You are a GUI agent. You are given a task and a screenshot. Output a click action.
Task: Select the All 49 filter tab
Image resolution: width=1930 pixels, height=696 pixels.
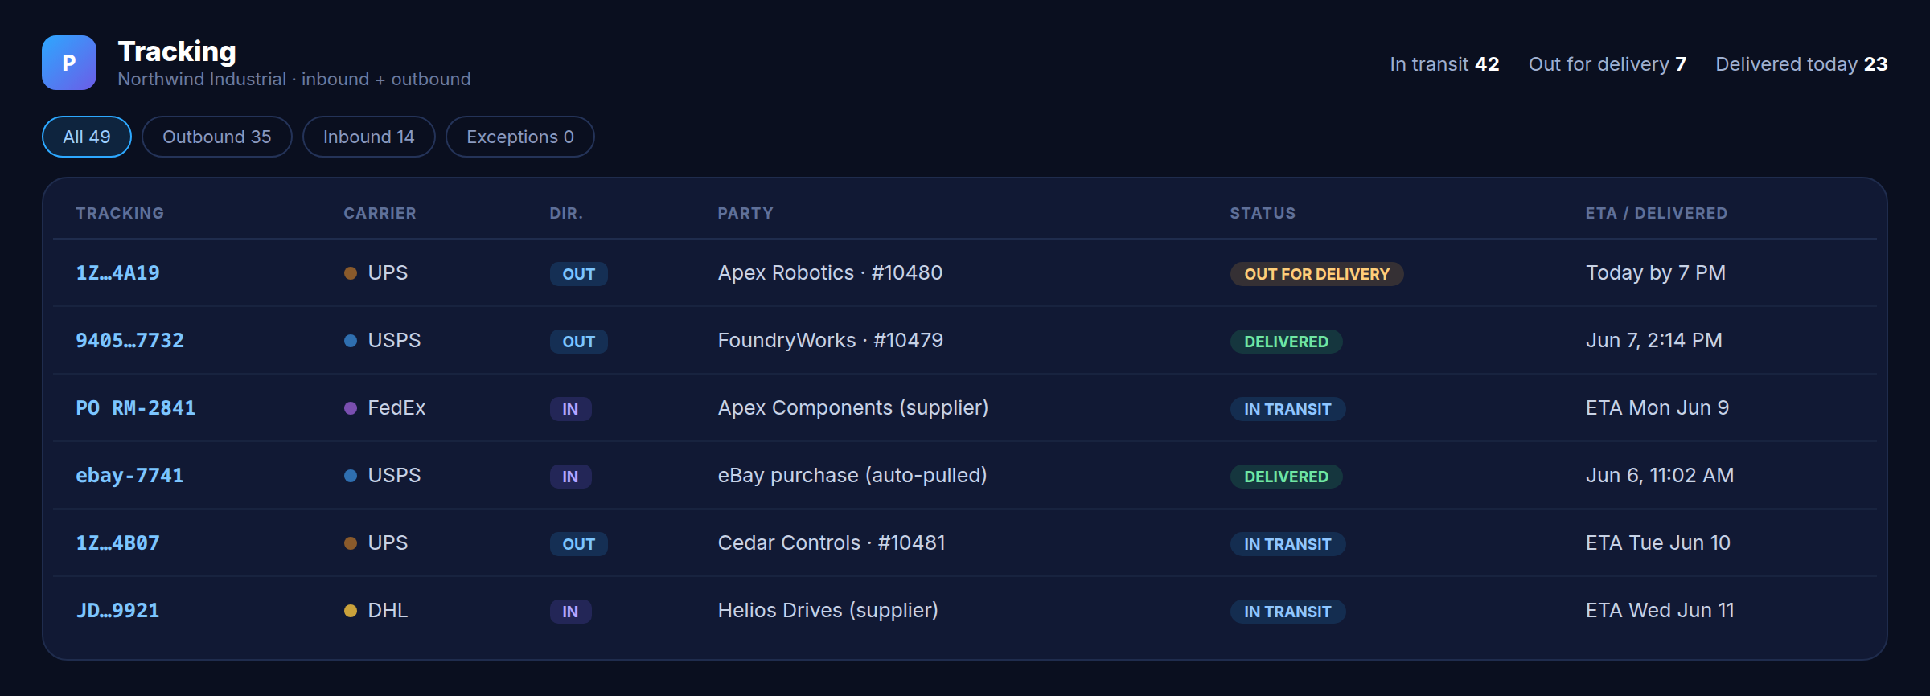(x=87, y=137)
